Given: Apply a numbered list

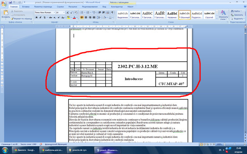Looking at the screenshot, I should click(x=88, y=12).
